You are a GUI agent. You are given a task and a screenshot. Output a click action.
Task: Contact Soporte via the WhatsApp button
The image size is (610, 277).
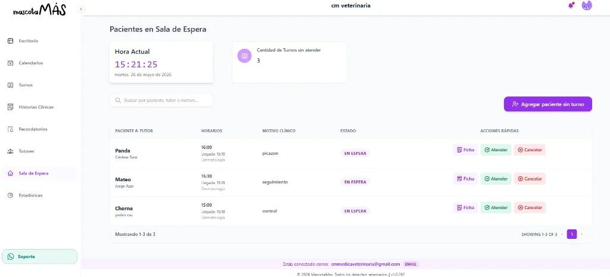point(39,256)
